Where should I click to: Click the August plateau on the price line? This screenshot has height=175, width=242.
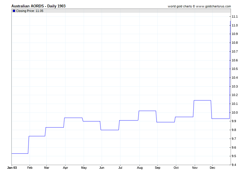point(147,111)
